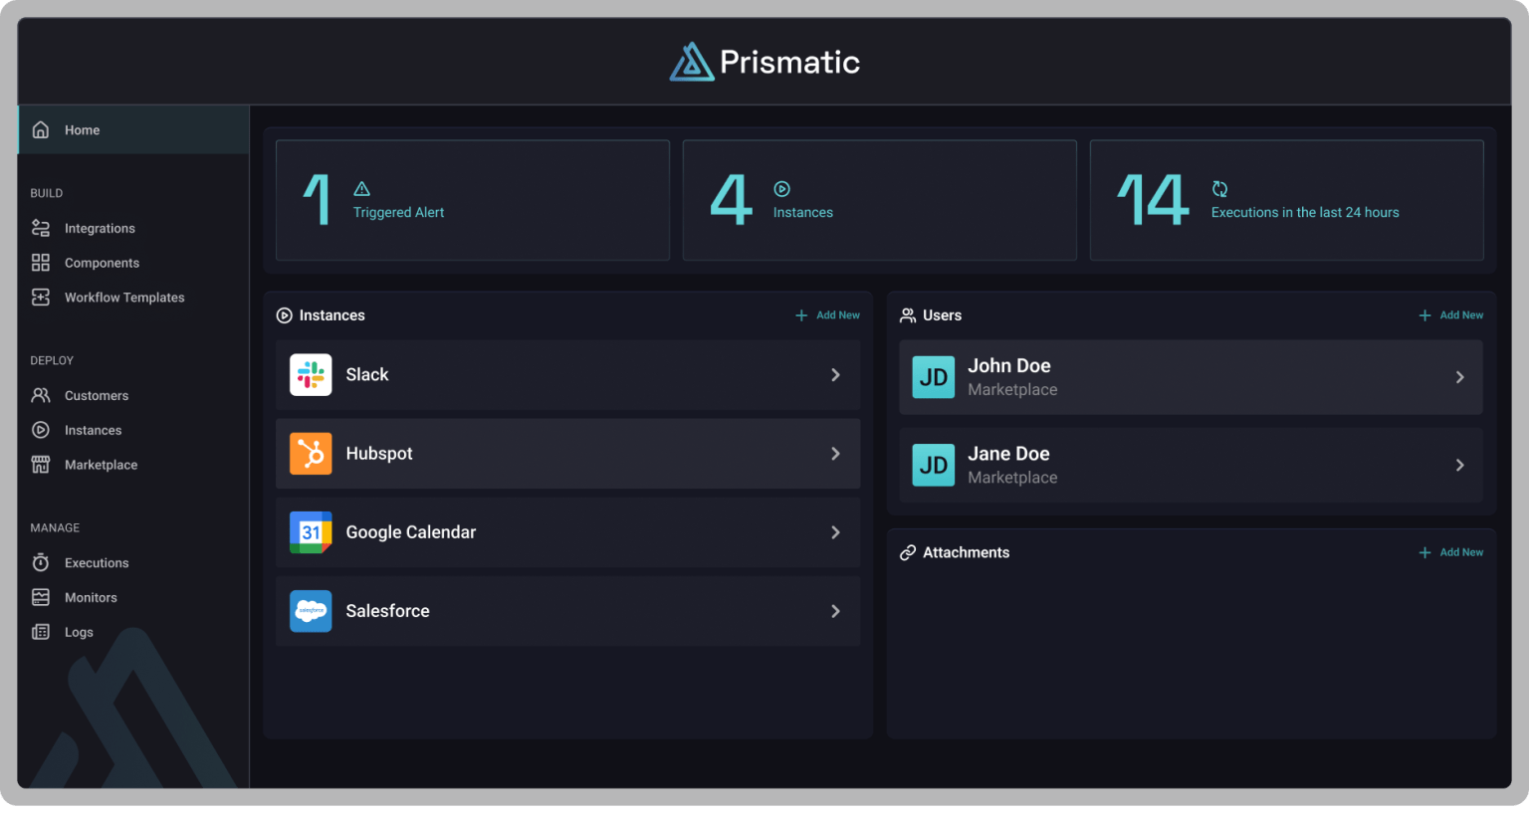Click the BUILD section label
The height and width of the screenshot is (813, 1529).
tap(46, 193)
